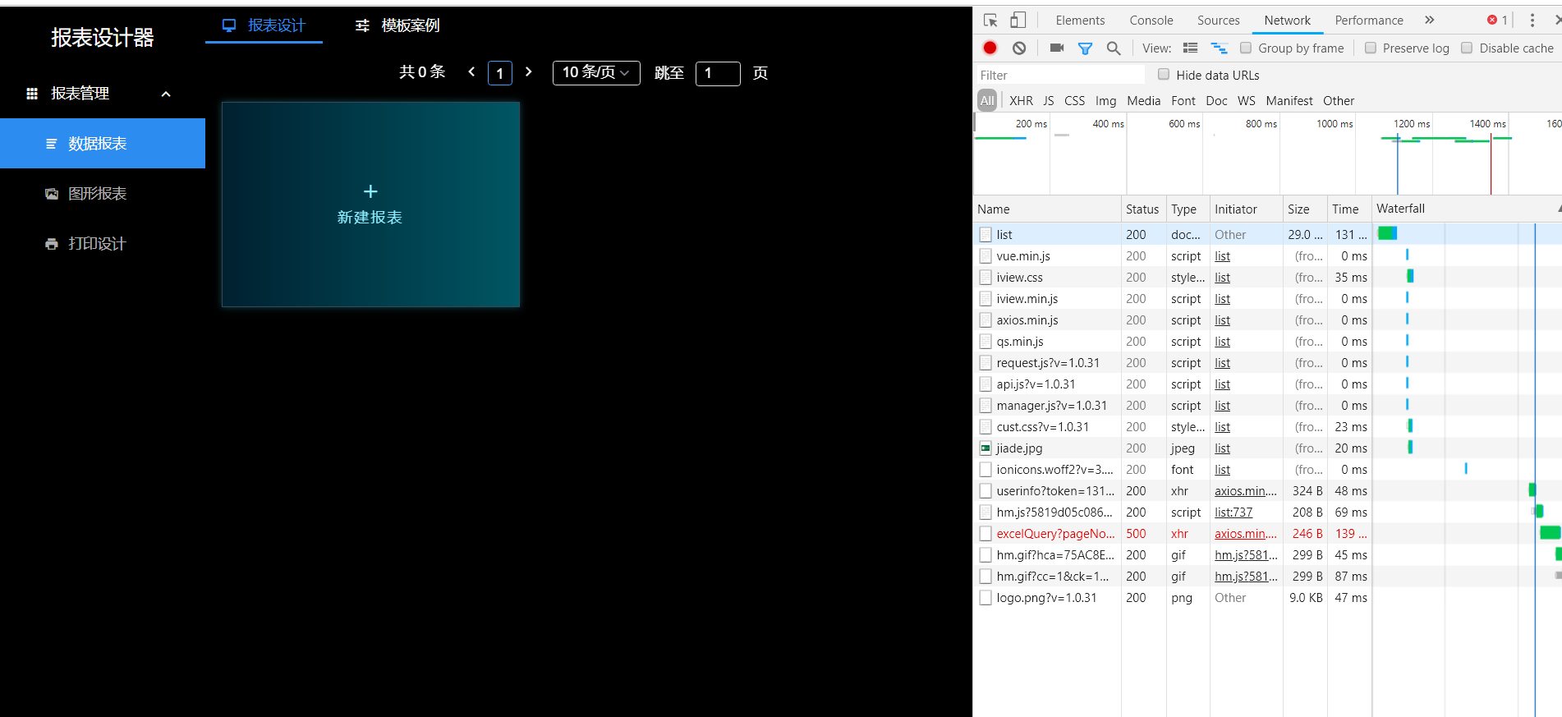Toggle the network filter funnel icon
Viewport: 1562px width, 717px height.
coord(1085,48)
